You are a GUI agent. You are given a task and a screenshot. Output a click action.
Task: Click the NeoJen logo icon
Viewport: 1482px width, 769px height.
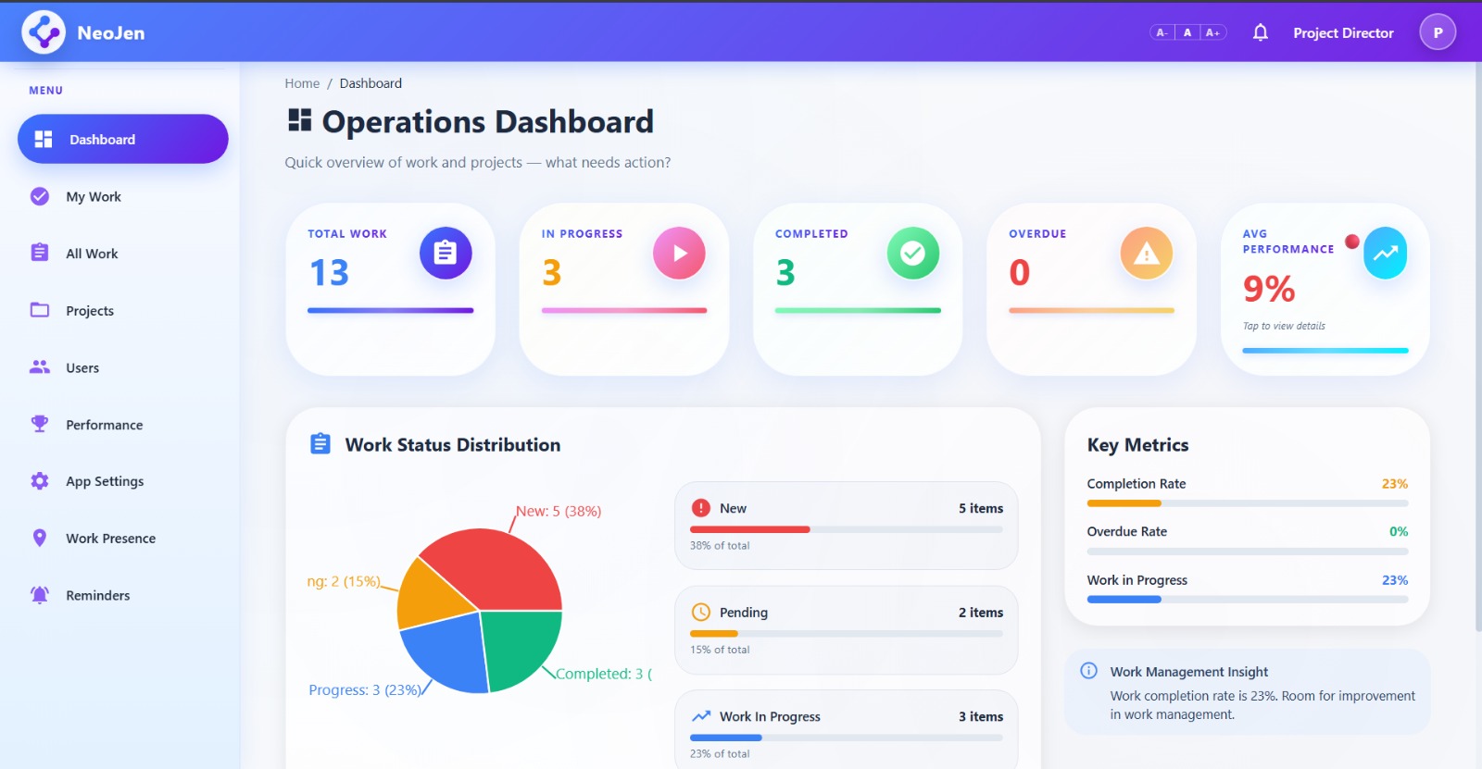[44, 32]
